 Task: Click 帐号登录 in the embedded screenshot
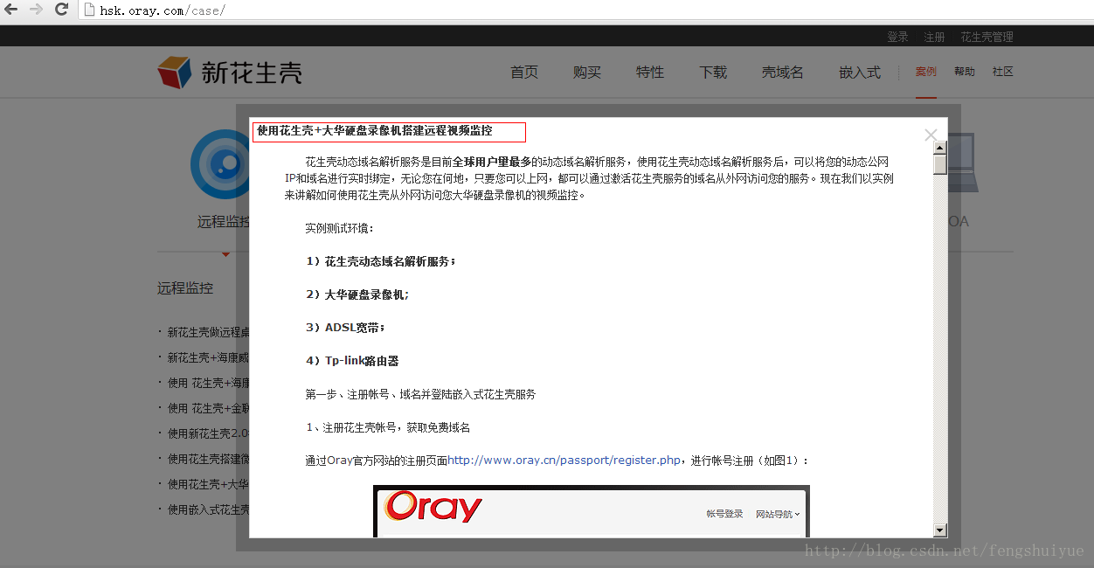[724, 514]
